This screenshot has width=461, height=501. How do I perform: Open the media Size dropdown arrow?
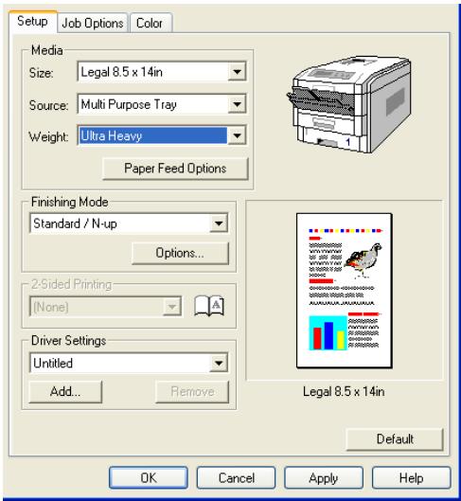(237, 72)
